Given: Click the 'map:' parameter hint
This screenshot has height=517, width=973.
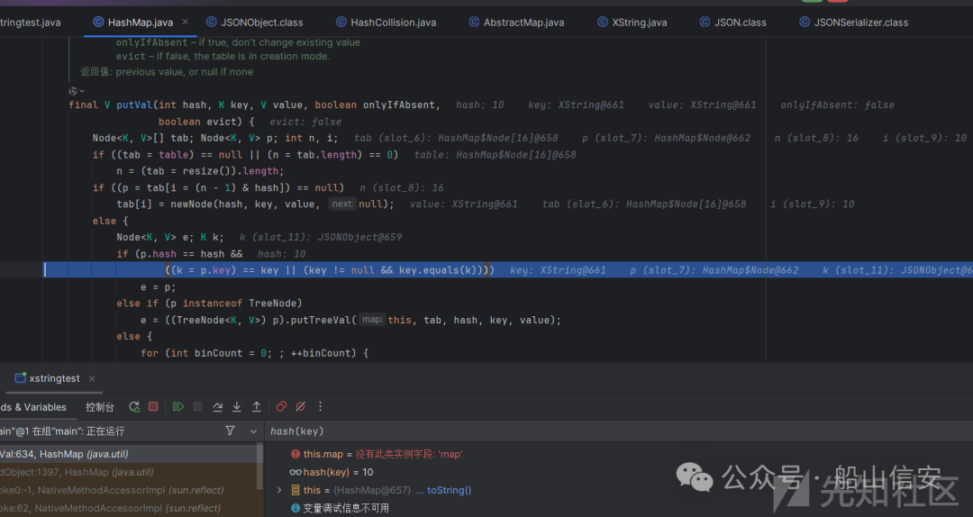Looking at the screenshot, I should tap(372, 320).
